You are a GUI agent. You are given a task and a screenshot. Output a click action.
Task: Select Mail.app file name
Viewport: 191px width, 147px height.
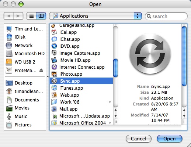68,109
